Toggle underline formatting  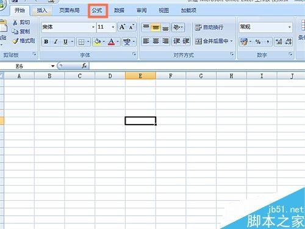pos(65,42)
